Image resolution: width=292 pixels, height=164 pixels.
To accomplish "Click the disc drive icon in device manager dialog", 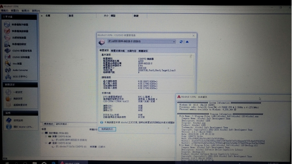I will (102, 42).
